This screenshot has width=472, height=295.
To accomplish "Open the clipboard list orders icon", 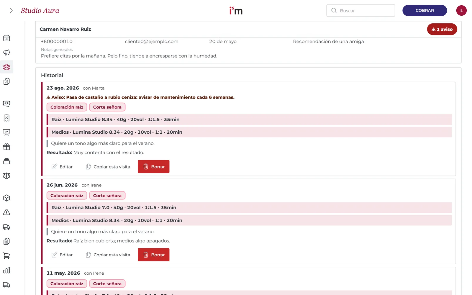I will (6, 241).
